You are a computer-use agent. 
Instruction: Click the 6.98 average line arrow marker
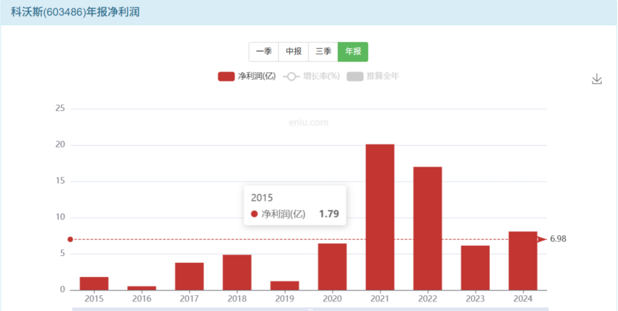541,239
